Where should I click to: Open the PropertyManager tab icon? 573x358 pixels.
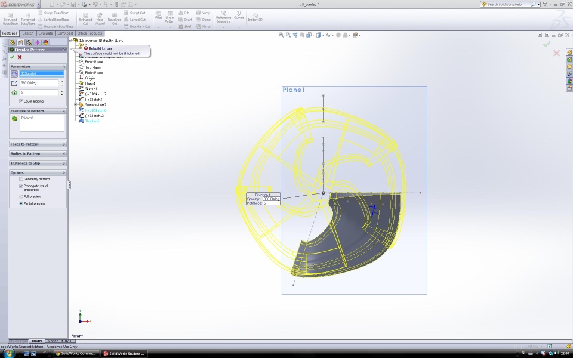[x=20, y=42]
